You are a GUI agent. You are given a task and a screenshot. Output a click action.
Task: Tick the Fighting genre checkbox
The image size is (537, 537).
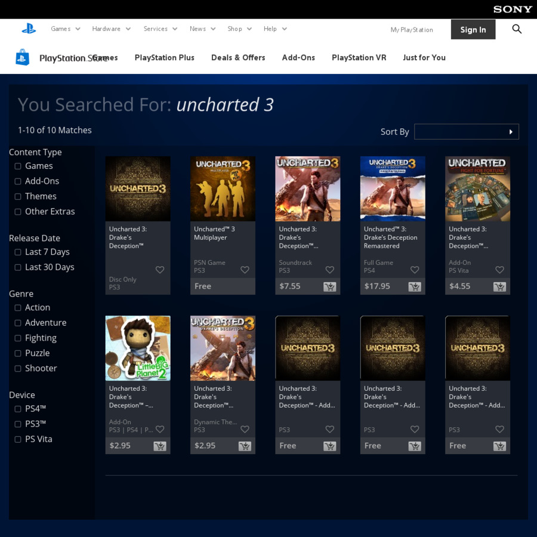pos(18,338)
